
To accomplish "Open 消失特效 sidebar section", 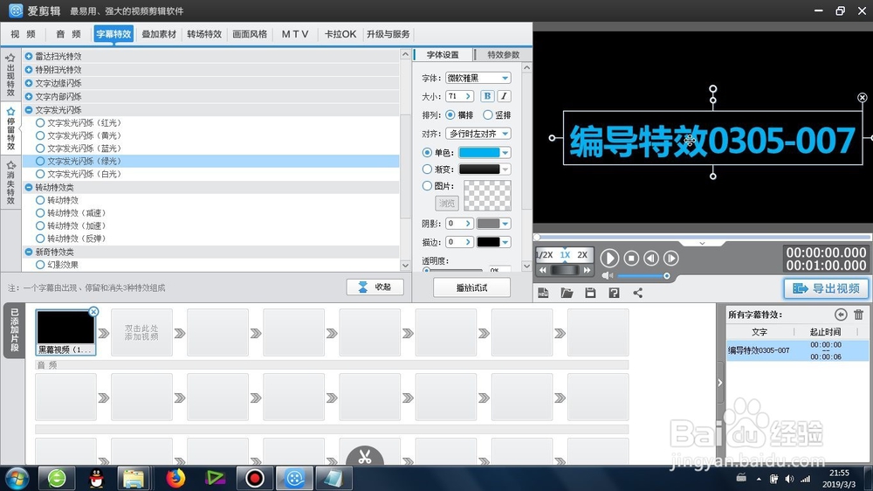I will click(10, 183).
